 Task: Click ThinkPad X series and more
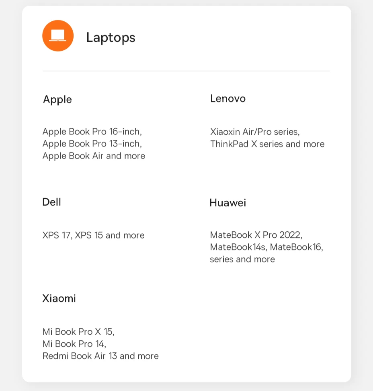(267, 144)
